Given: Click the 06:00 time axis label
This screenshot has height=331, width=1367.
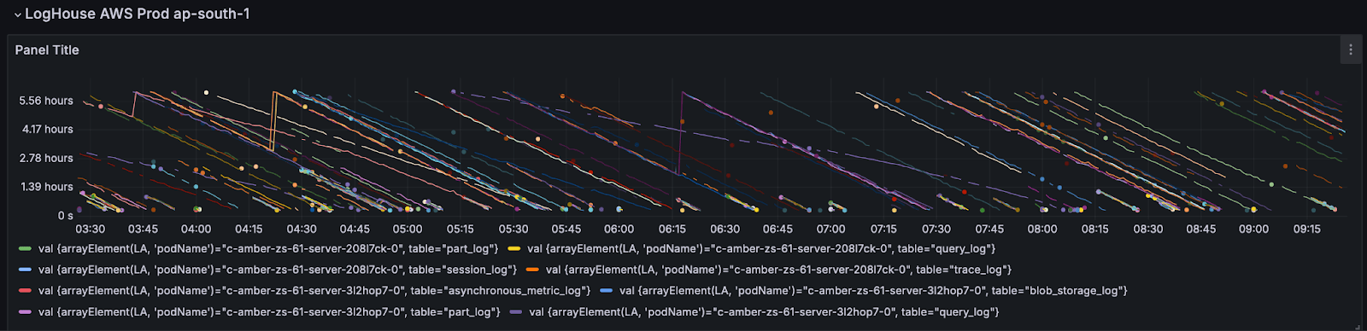Looking at the screenshot, I should point(619,229).
